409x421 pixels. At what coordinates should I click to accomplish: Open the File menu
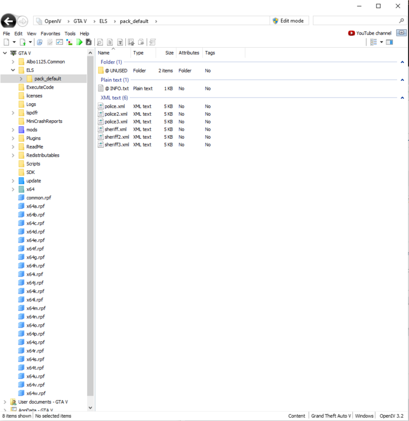coord(6,34)
